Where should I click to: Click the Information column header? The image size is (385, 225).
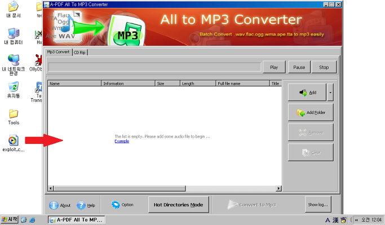tap(128, 83)
